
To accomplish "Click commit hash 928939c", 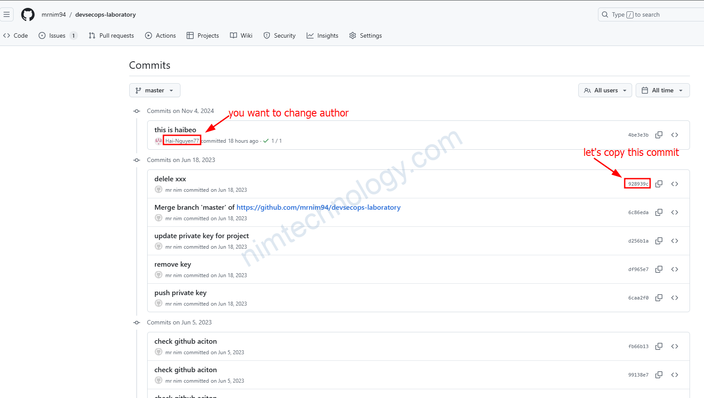I will [x=638, y=184].
